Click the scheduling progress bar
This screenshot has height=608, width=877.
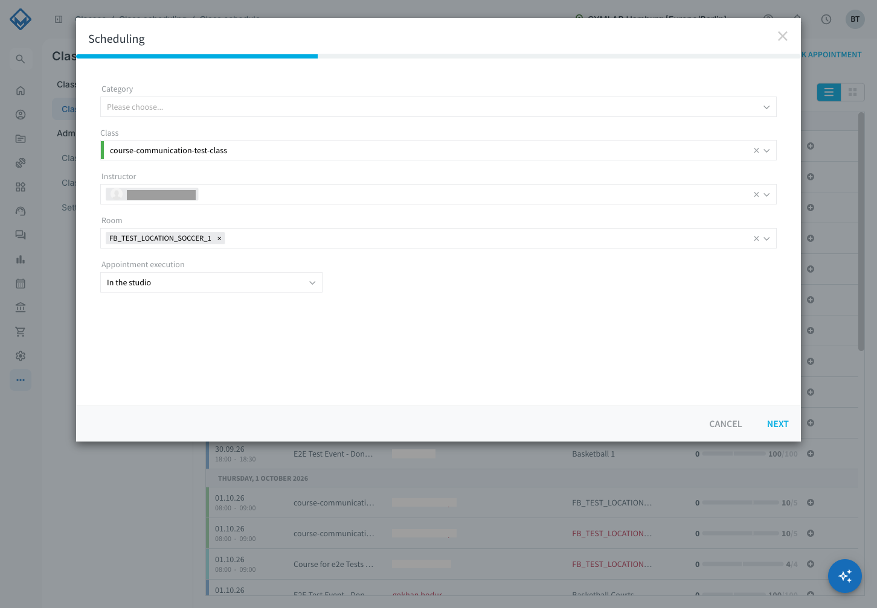(438, 56)
